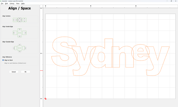
Task: Click align to center both axes icon
Action: (x=20, y=20)
